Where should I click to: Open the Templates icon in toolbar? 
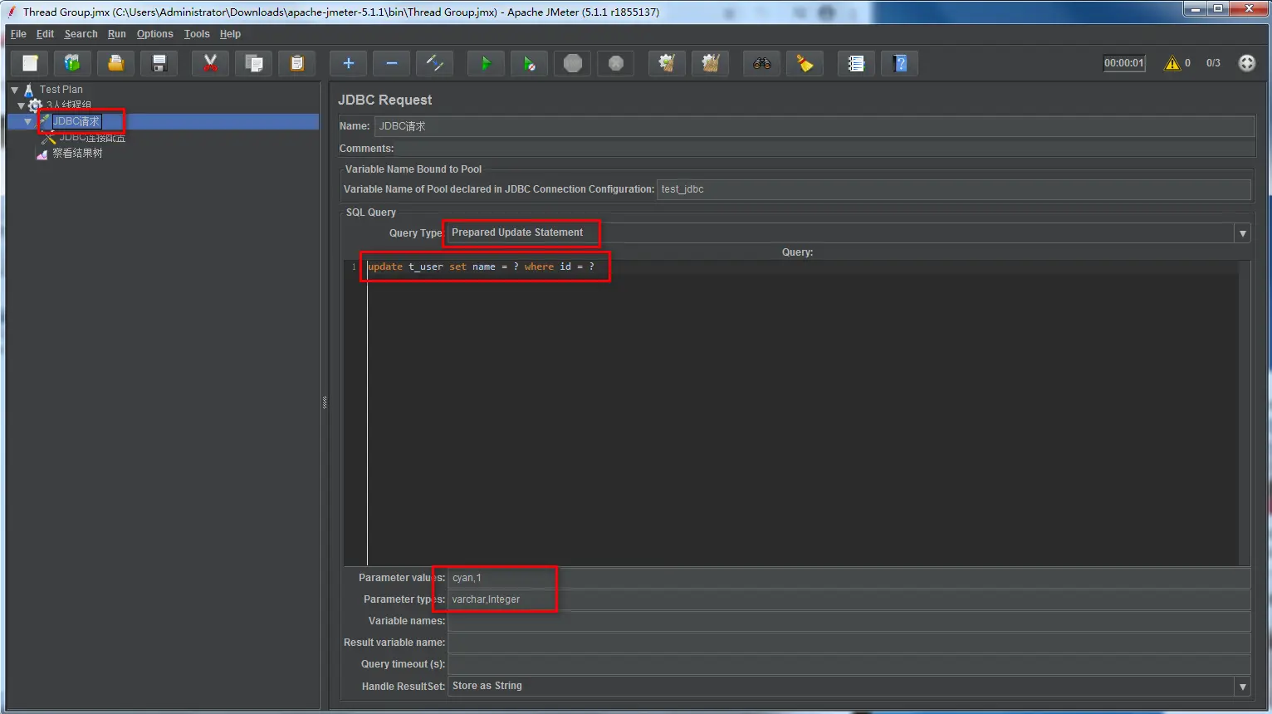[x=72, y=63]
